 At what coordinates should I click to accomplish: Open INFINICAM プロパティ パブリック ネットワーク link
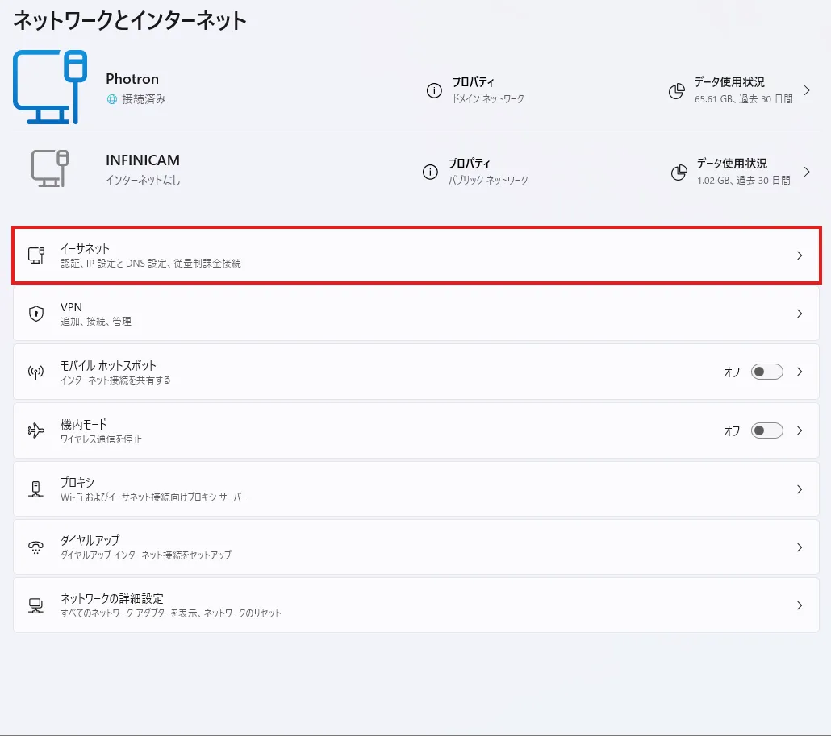[475, 172]
